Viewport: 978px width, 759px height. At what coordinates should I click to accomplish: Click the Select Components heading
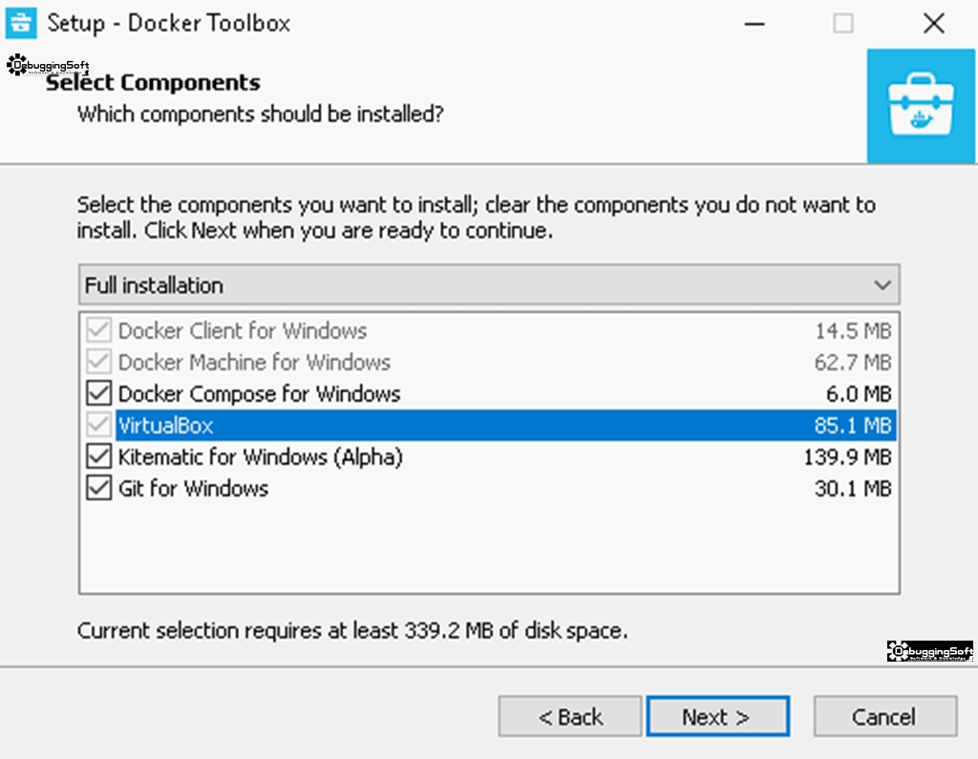[x=153, y=82]
